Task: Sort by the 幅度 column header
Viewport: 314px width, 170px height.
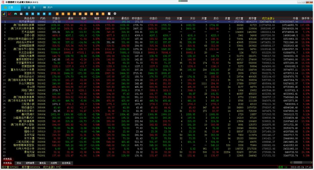Action: tap(97, 18)
